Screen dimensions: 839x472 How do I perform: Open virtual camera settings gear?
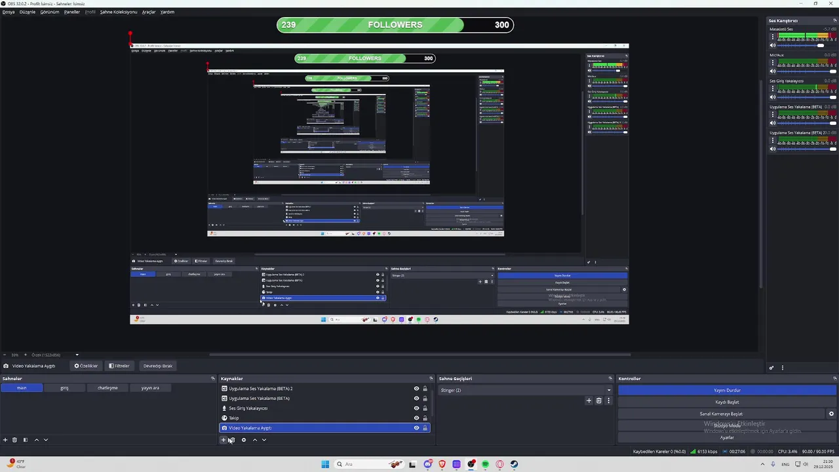[x=831, y=414]
